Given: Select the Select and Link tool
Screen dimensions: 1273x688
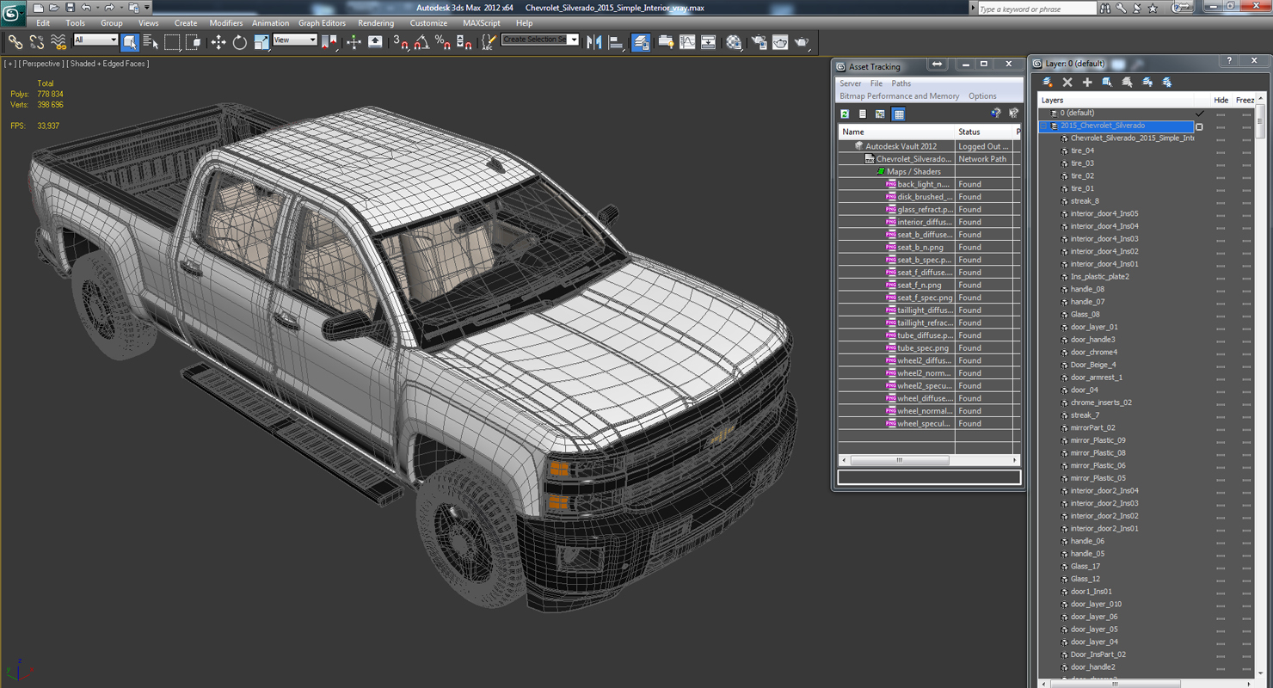Looking at the screenshot, I should tap(15, 41).
